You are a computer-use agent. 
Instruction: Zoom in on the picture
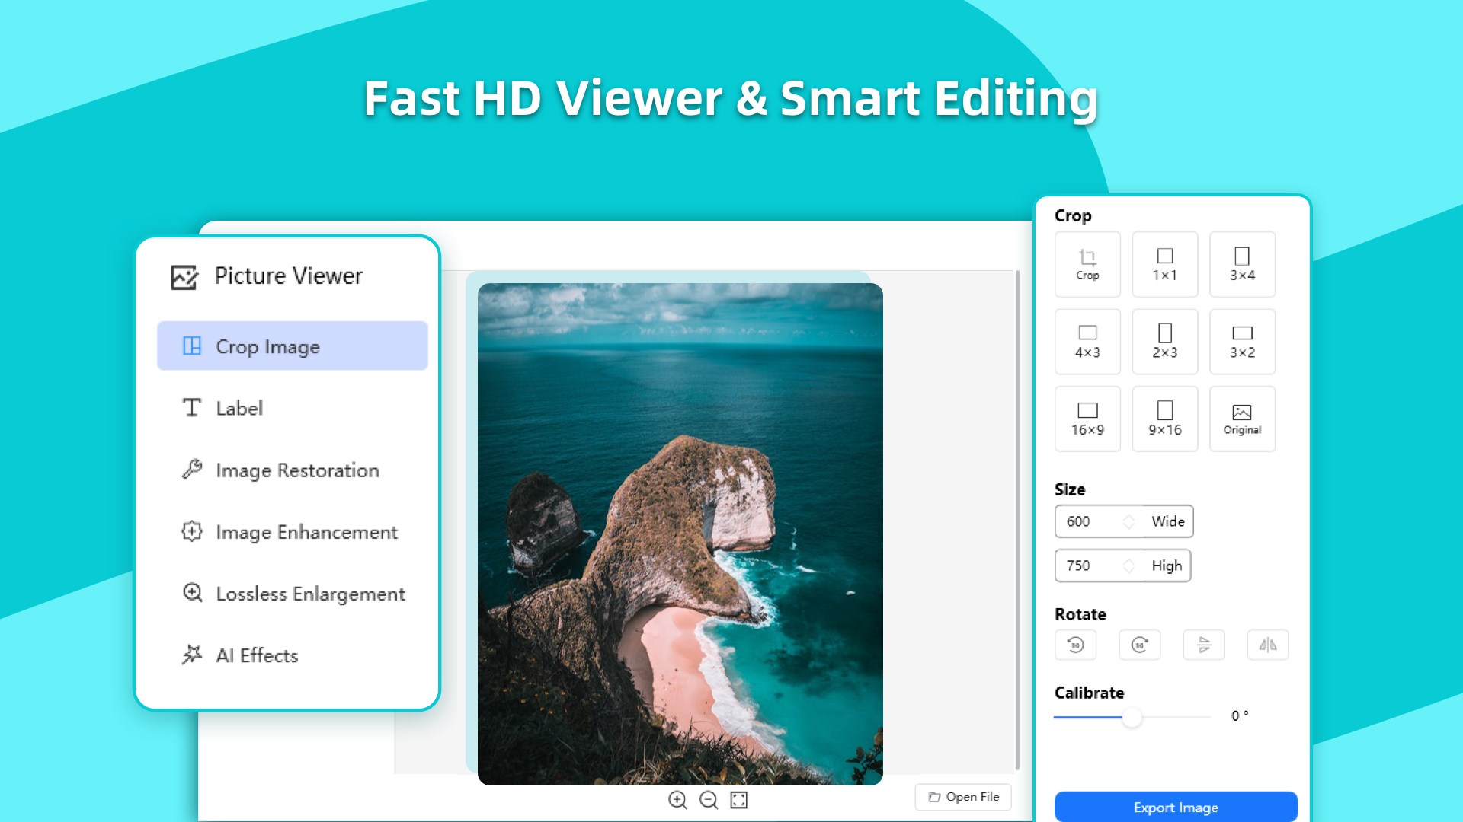point(677,800)
